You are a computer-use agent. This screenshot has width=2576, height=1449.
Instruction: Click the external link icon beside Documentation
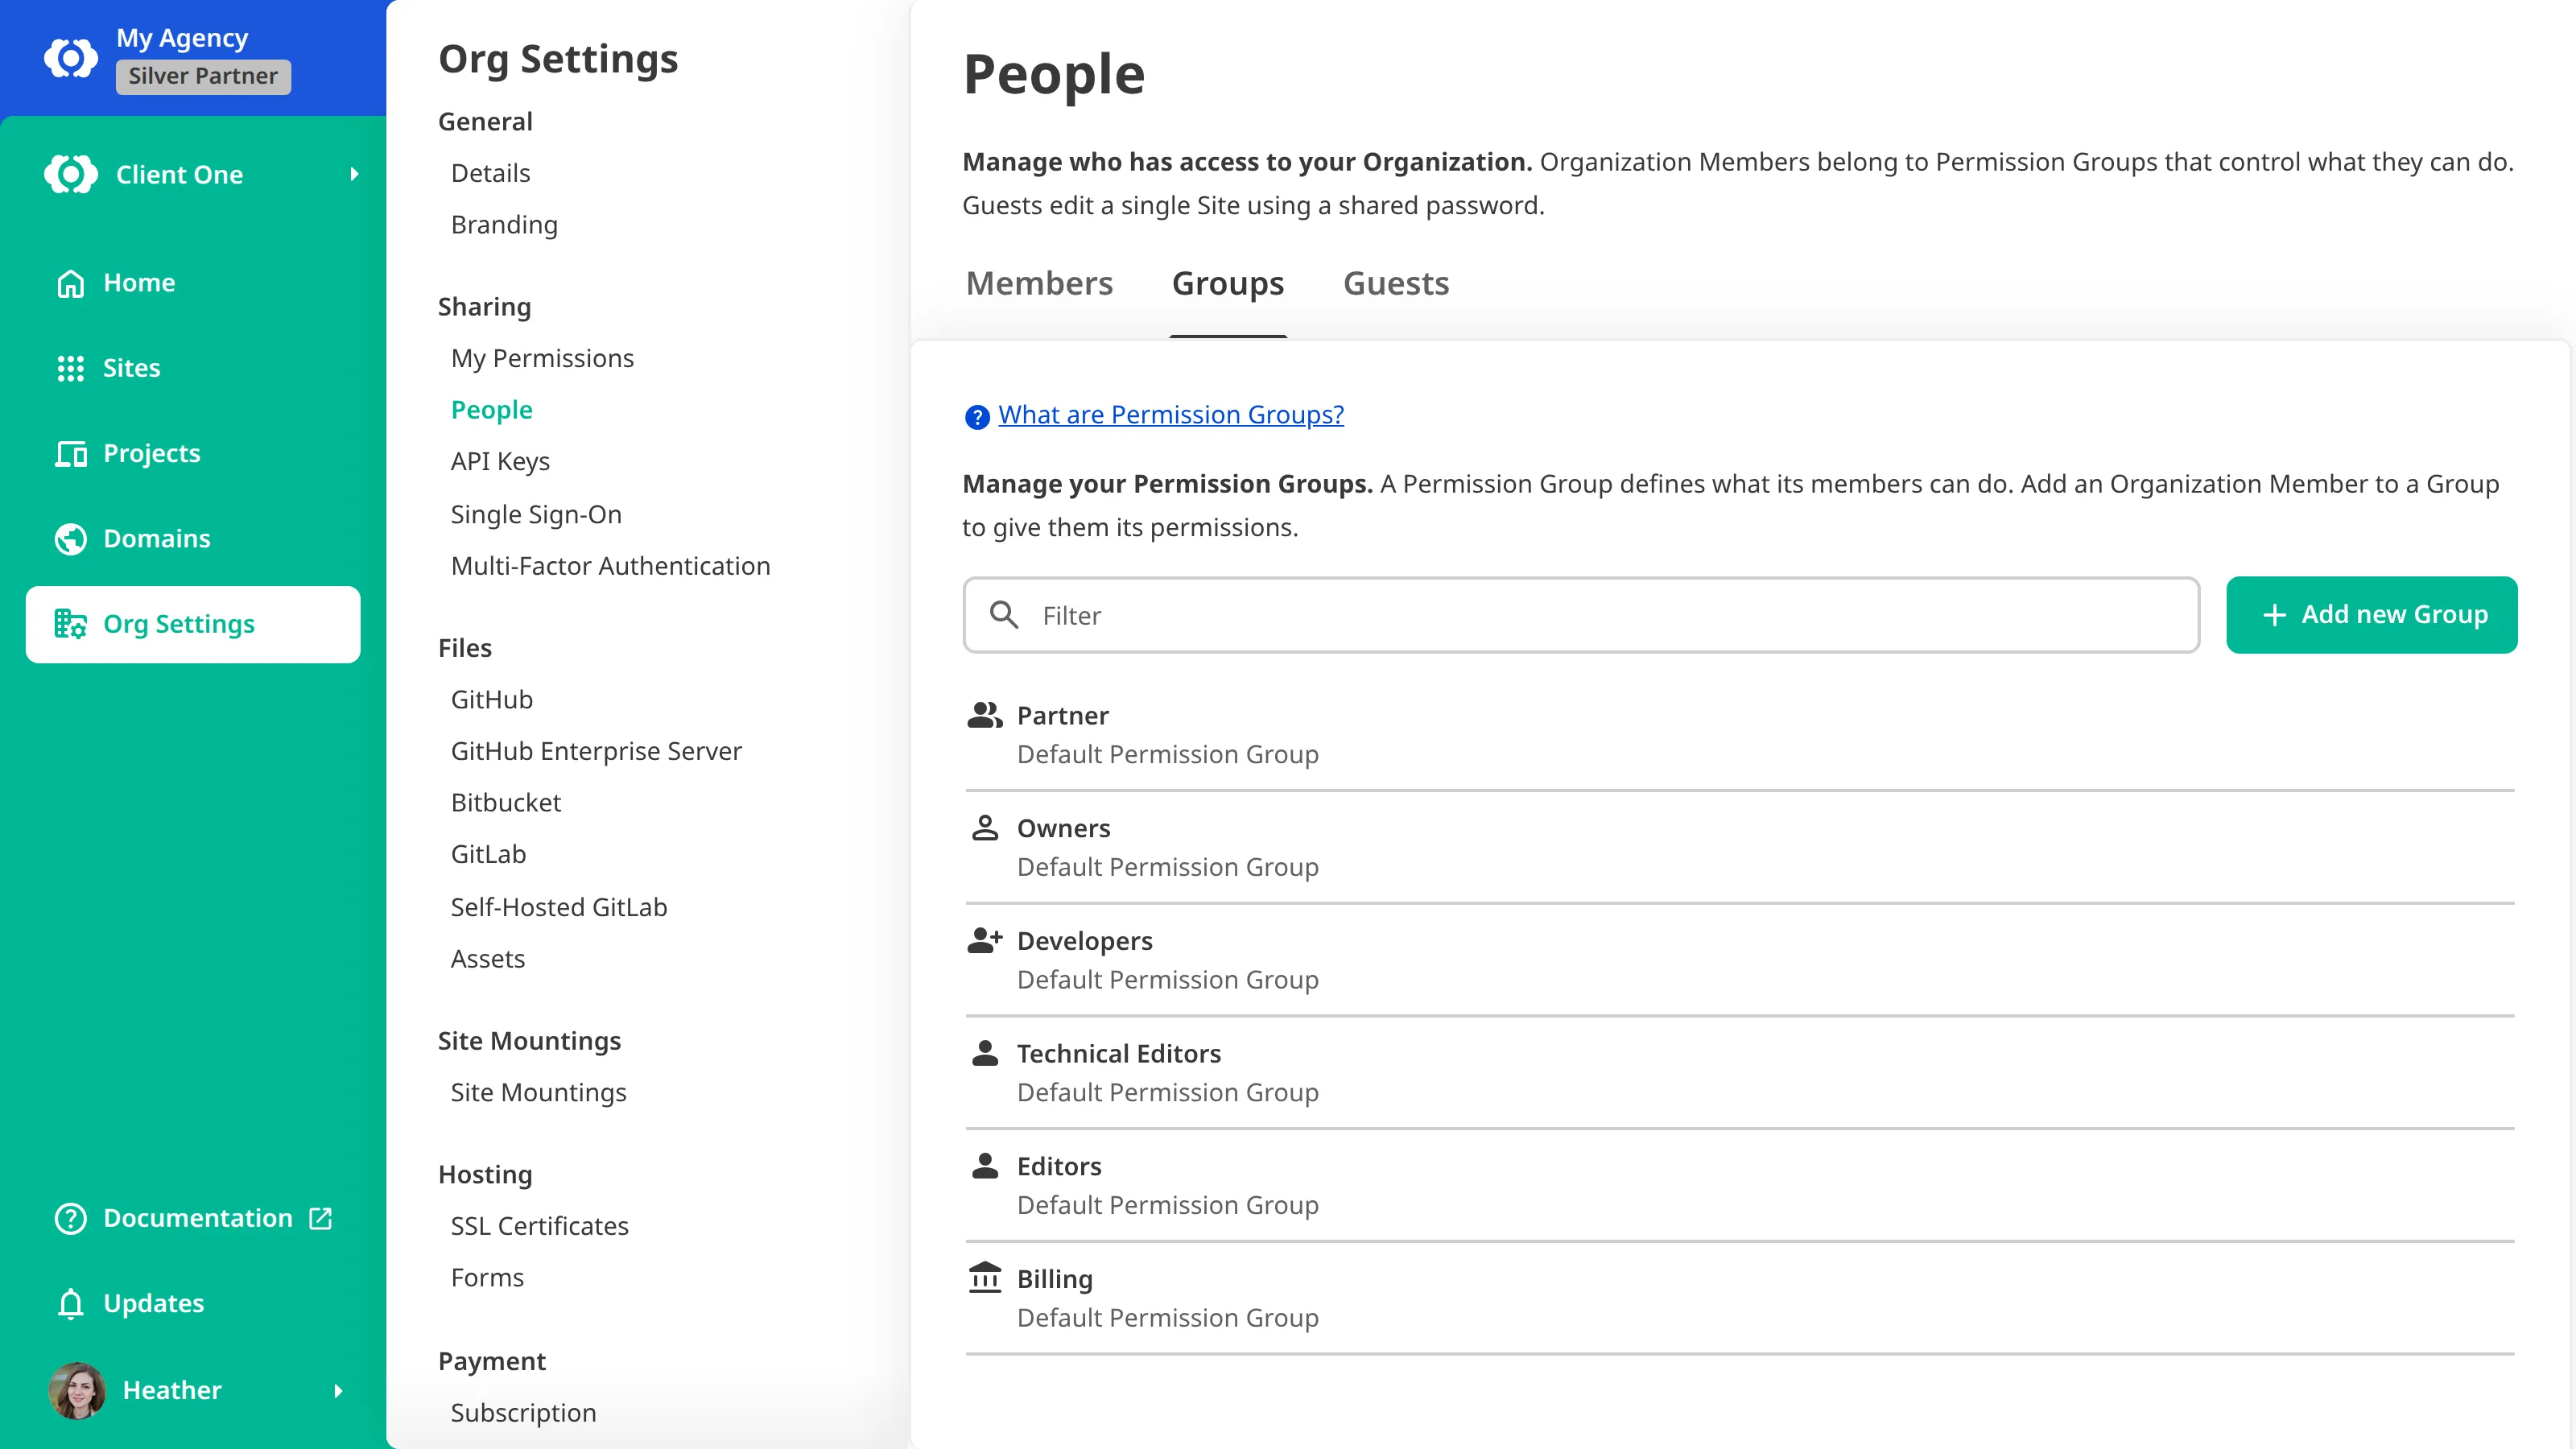[x=320, y=1218]
